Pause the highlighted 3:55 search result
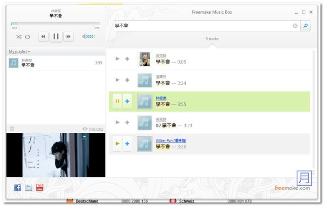 pos(117,101)
